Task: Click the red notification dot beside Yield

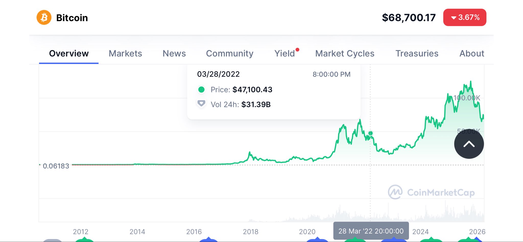Action: tap(297, 50)
